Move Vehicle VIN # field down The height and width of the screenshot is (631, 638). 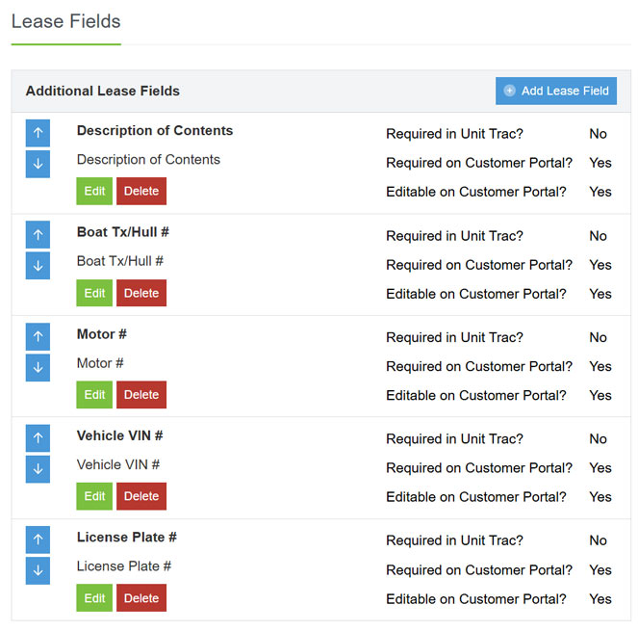coord(38,469)
